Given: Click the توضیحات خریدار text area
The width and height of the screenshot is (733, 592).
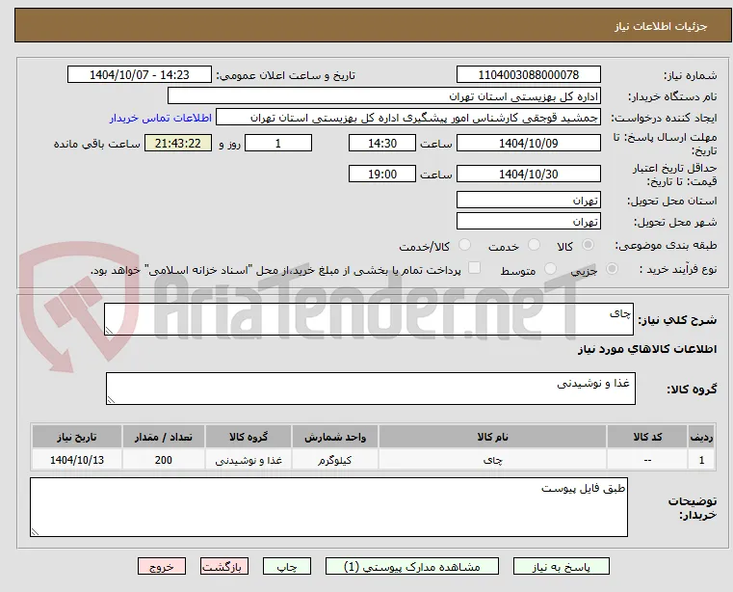Looking at the screenshot, I should point(328,507).
